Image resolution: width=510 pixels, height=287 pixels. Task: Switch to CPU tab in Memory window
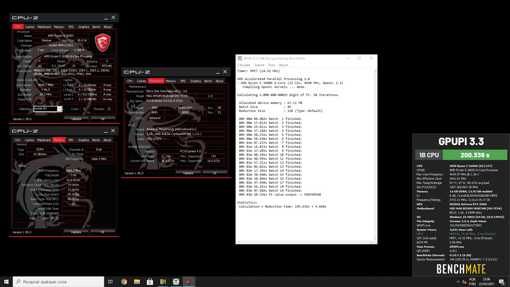[18, 140]
